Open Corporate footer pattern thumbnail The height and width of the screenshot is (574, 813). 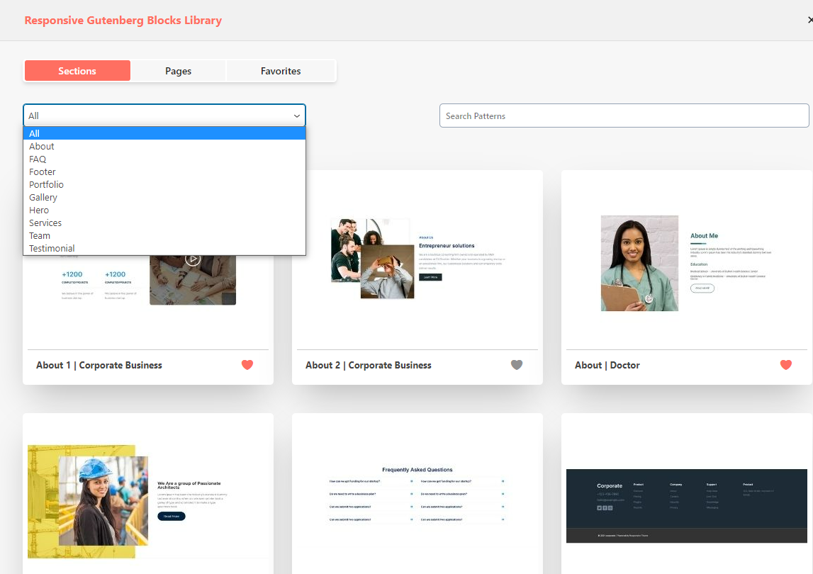click(687, 505)
